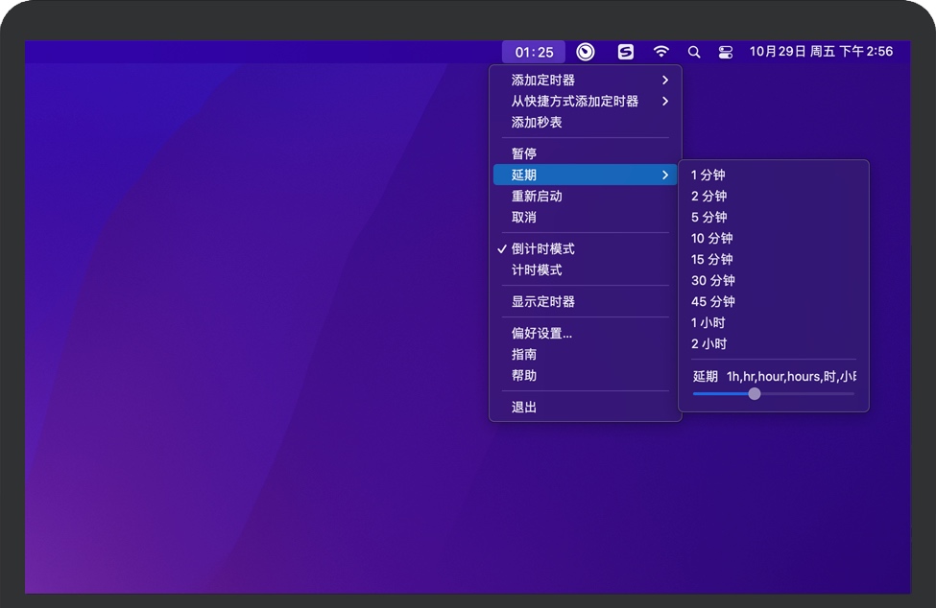Open the Sogou input method icon

(626, 52)
